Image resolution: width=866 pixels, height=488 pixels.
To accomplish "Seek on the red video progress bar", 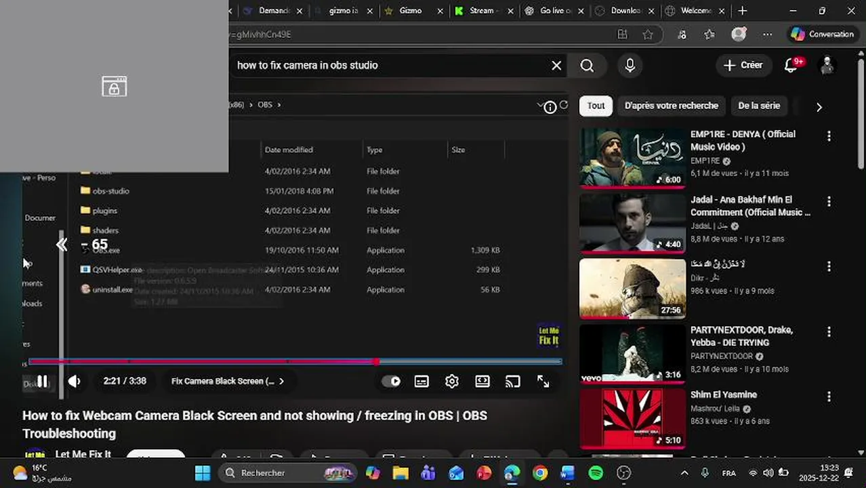I will (x=295, y=362).
